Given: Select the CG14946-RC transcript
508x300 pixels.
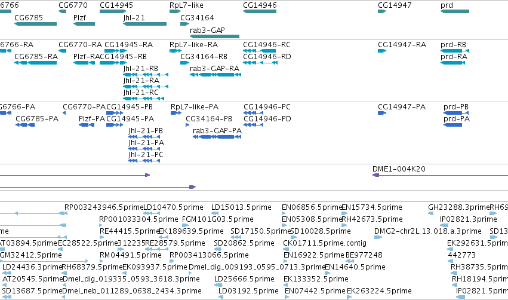Looking at the screenshot, I should 260,51.
